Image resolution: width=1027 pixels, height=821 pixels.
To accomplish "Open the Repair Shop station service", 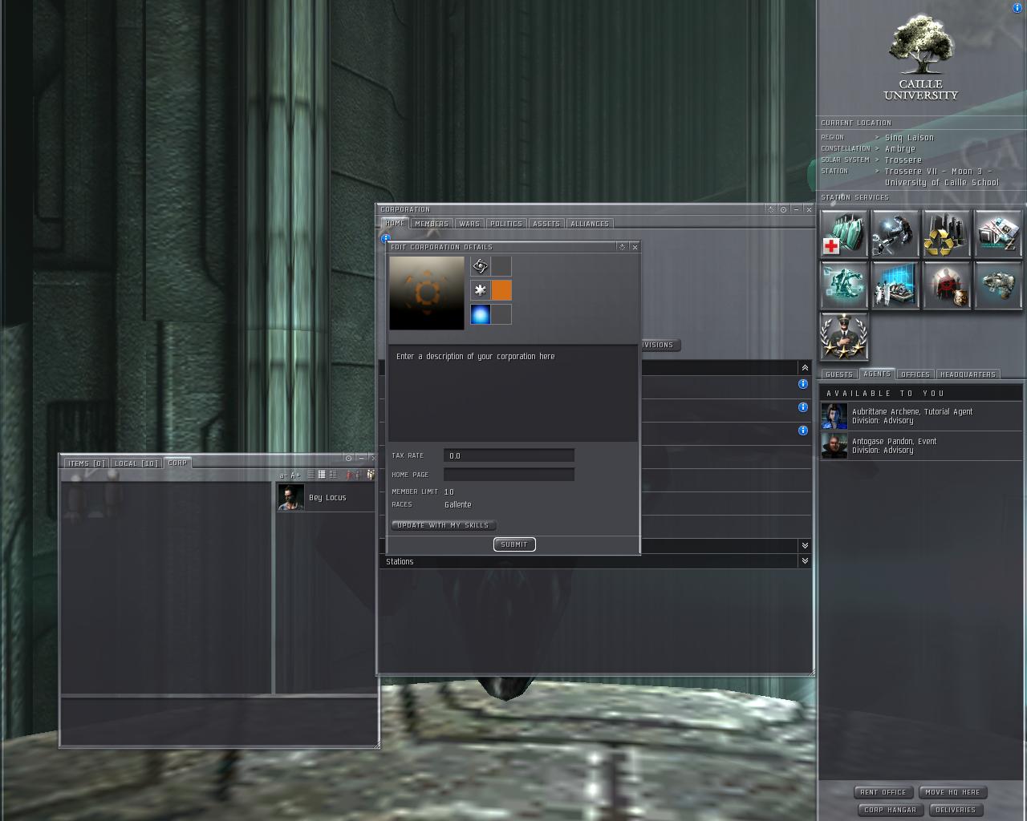I will (895, 234).
